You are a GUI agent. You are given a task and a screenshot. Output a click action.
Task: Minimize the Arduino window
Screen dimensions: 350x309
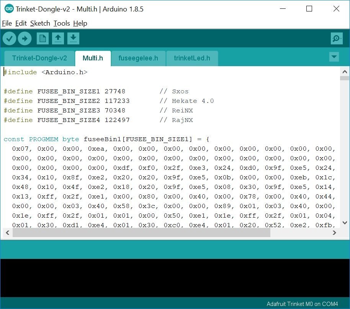[283, 9]
